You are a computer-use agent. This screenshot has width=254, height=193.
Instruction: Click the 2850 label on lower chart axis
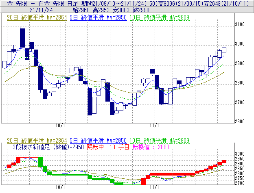click(240, 169)
